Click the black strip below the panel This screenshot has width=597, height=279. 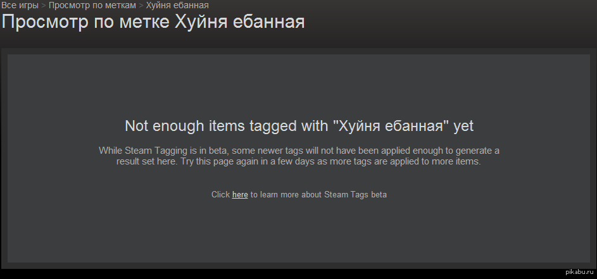267,274
